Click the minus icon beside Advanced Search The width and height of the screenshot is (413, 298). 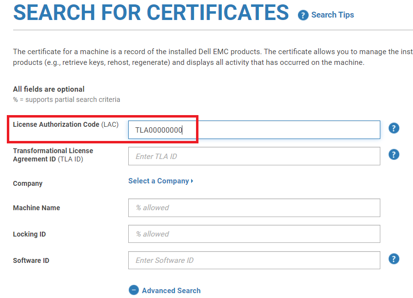(x=134, y=290)
